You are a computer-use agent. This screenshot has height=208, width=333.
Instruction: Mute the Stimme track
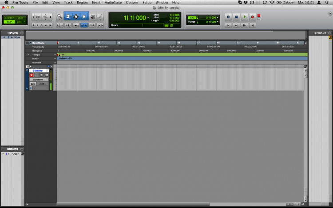[47, 75]
